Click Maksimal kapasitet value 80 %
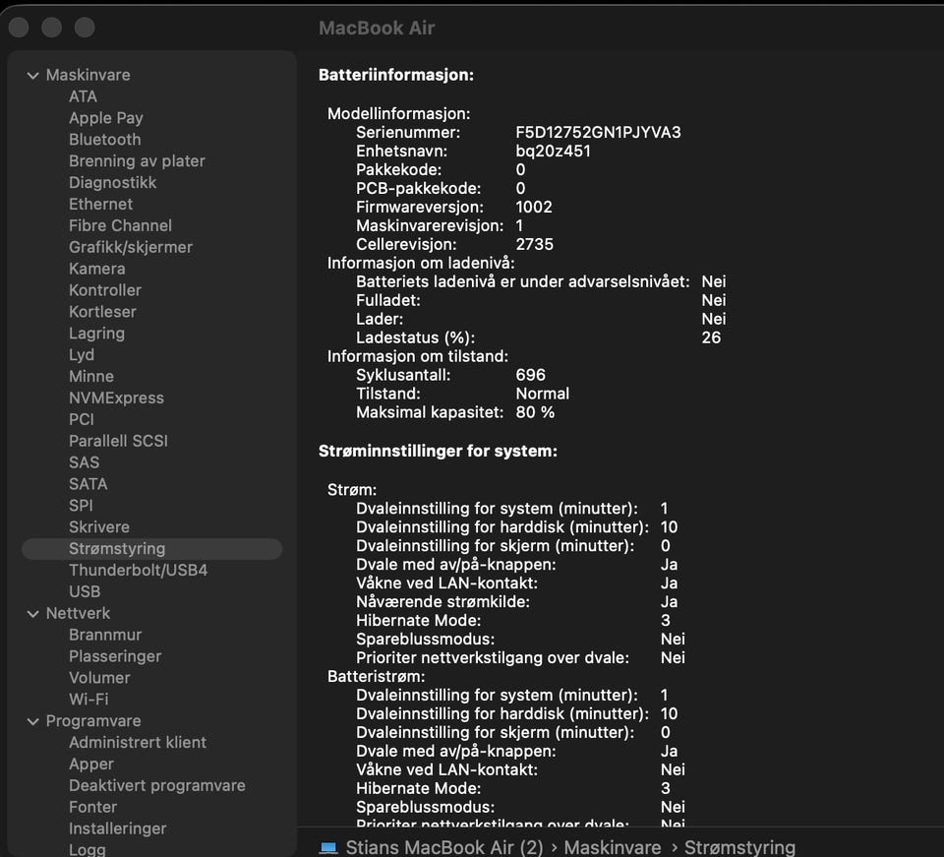944x857 pixels. click(535, 412)
